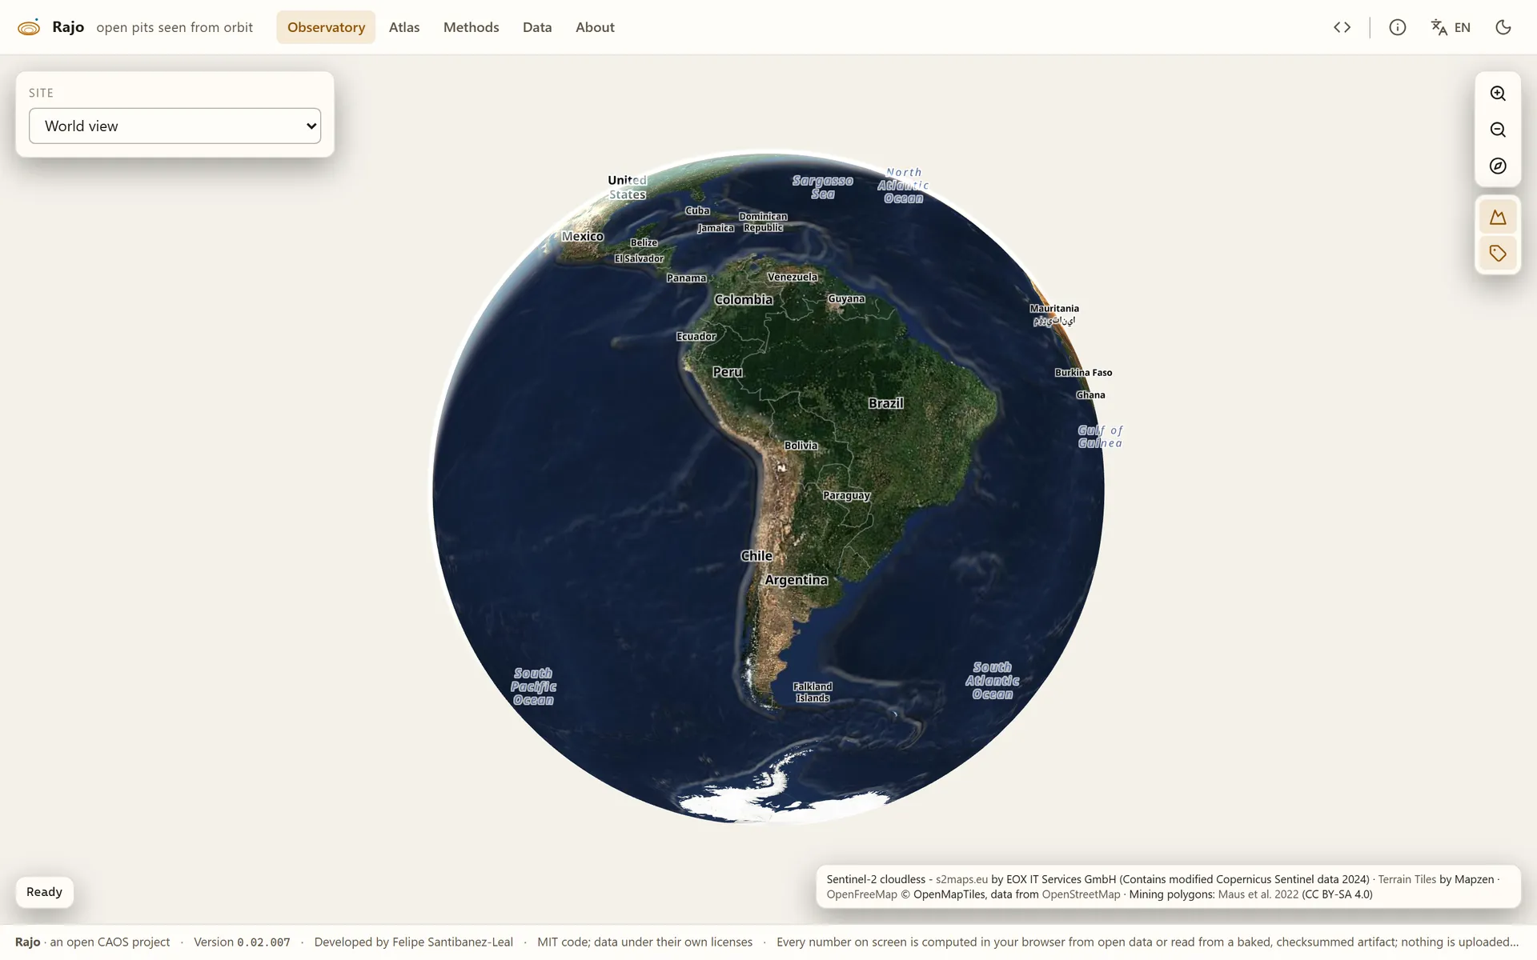Click the Site select chevron arrow
The image size is (1537, 960).
pyautogui.click(x=311, y=126)
